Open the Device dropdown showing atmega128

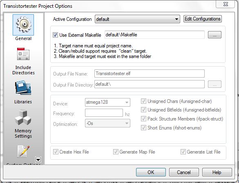(107, 102)
